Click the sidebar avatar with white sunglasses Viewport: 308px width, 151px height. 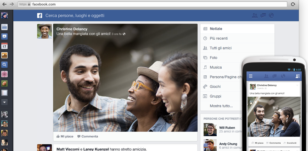[x=4, y=124]
